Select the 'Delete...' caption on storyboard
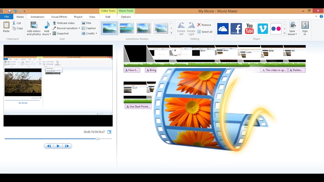 (x=297, y=70)
